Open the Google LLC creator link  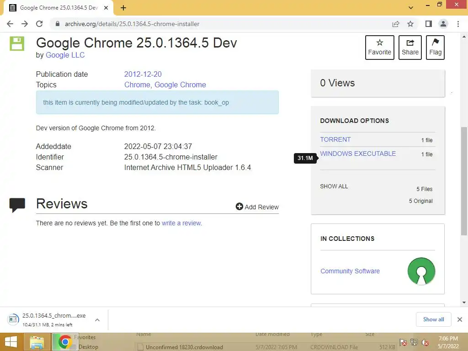(x=65, y=55)
